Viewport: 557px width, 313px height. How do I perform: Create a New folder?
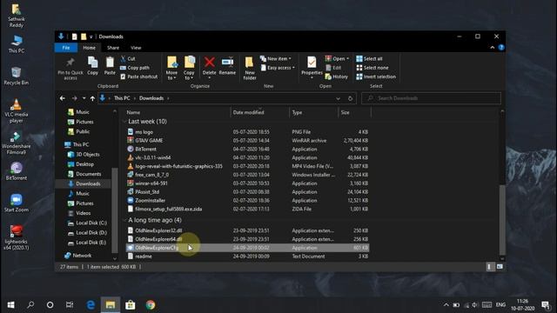(x=250, y=68)
